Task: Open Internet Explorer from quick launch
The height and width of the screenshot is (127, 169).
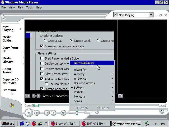Action: pos(22,124)
